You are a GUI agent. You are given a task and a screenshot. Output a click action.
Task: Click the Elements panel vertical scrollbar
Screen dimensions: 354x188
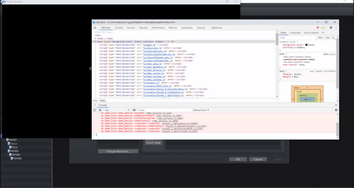pos(277,39)
